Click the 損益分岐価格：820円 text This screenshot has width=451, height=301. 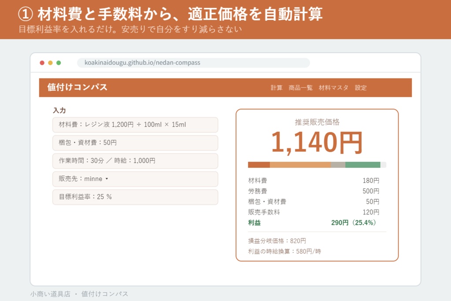(277, 241)
